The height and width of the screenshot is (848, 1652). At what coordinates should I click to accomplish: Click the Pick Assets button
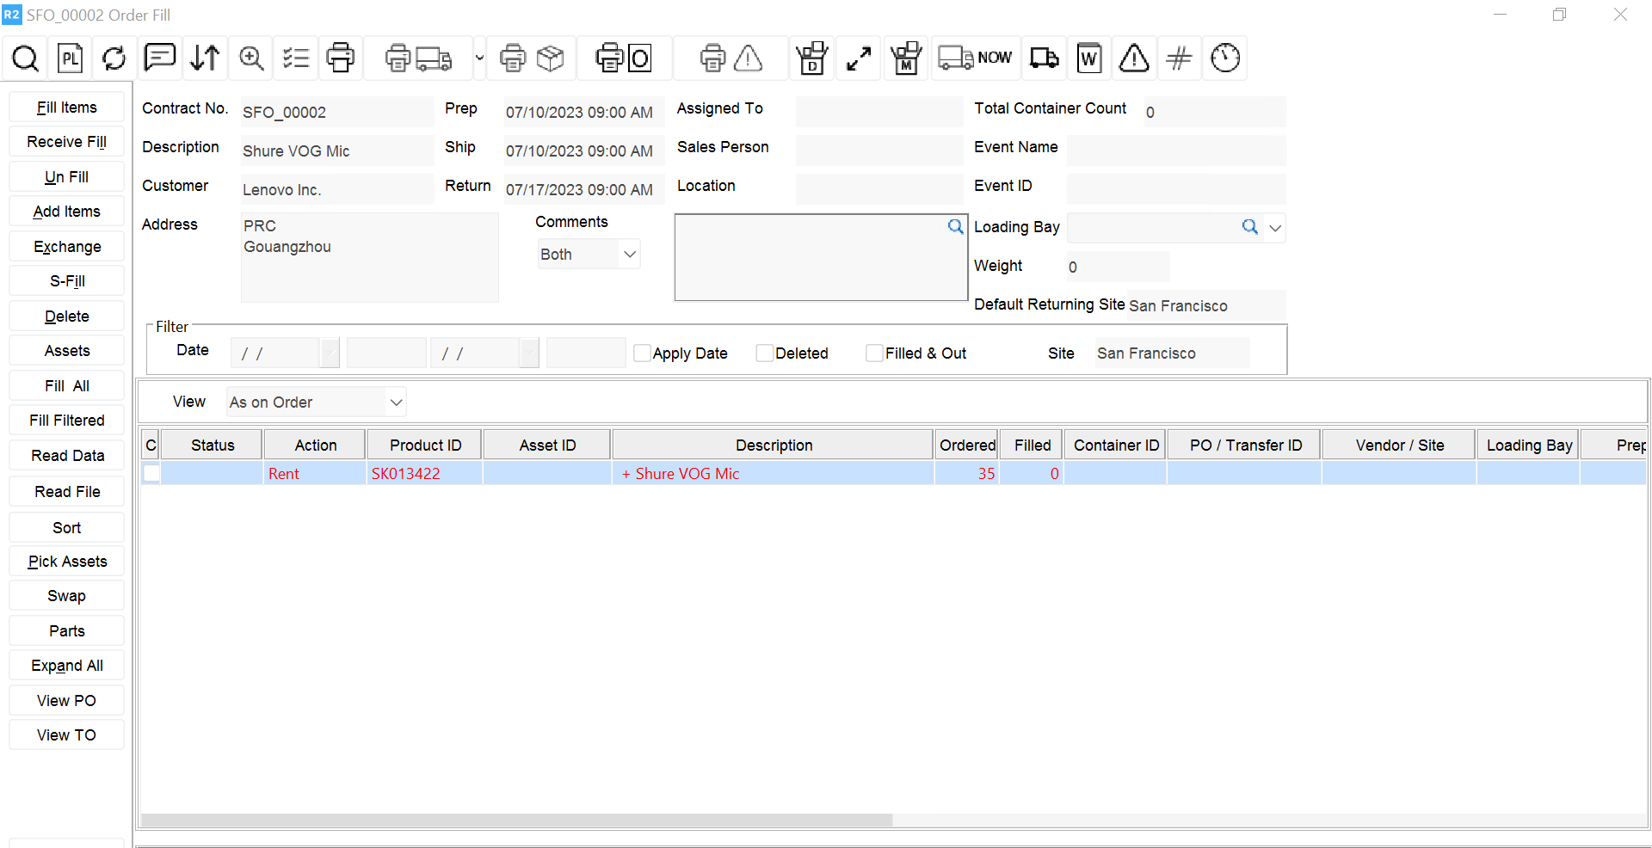tap(67, 562)
